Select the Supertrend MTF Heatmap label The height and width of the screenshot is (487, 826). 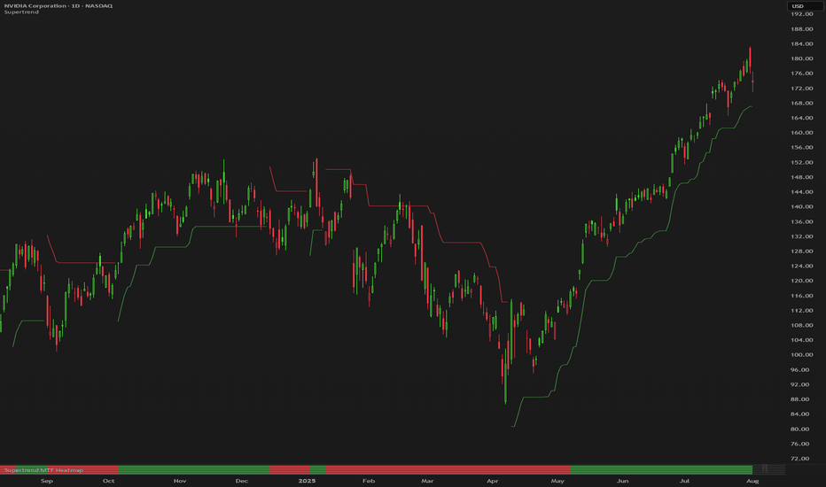(x=43, y=470)
